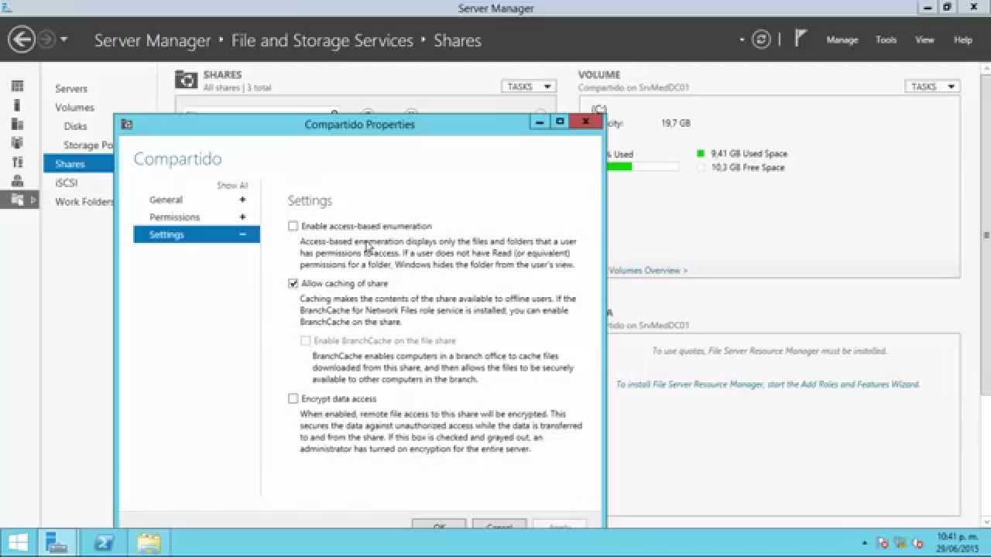This screenshot has height=557, width=991.
Task: Minimize the Compartido Properties dialog
Action: [x=540, y=121]
